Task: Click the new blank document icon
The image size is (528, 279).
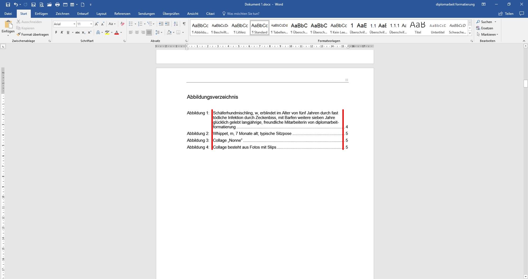Action: 83,4
